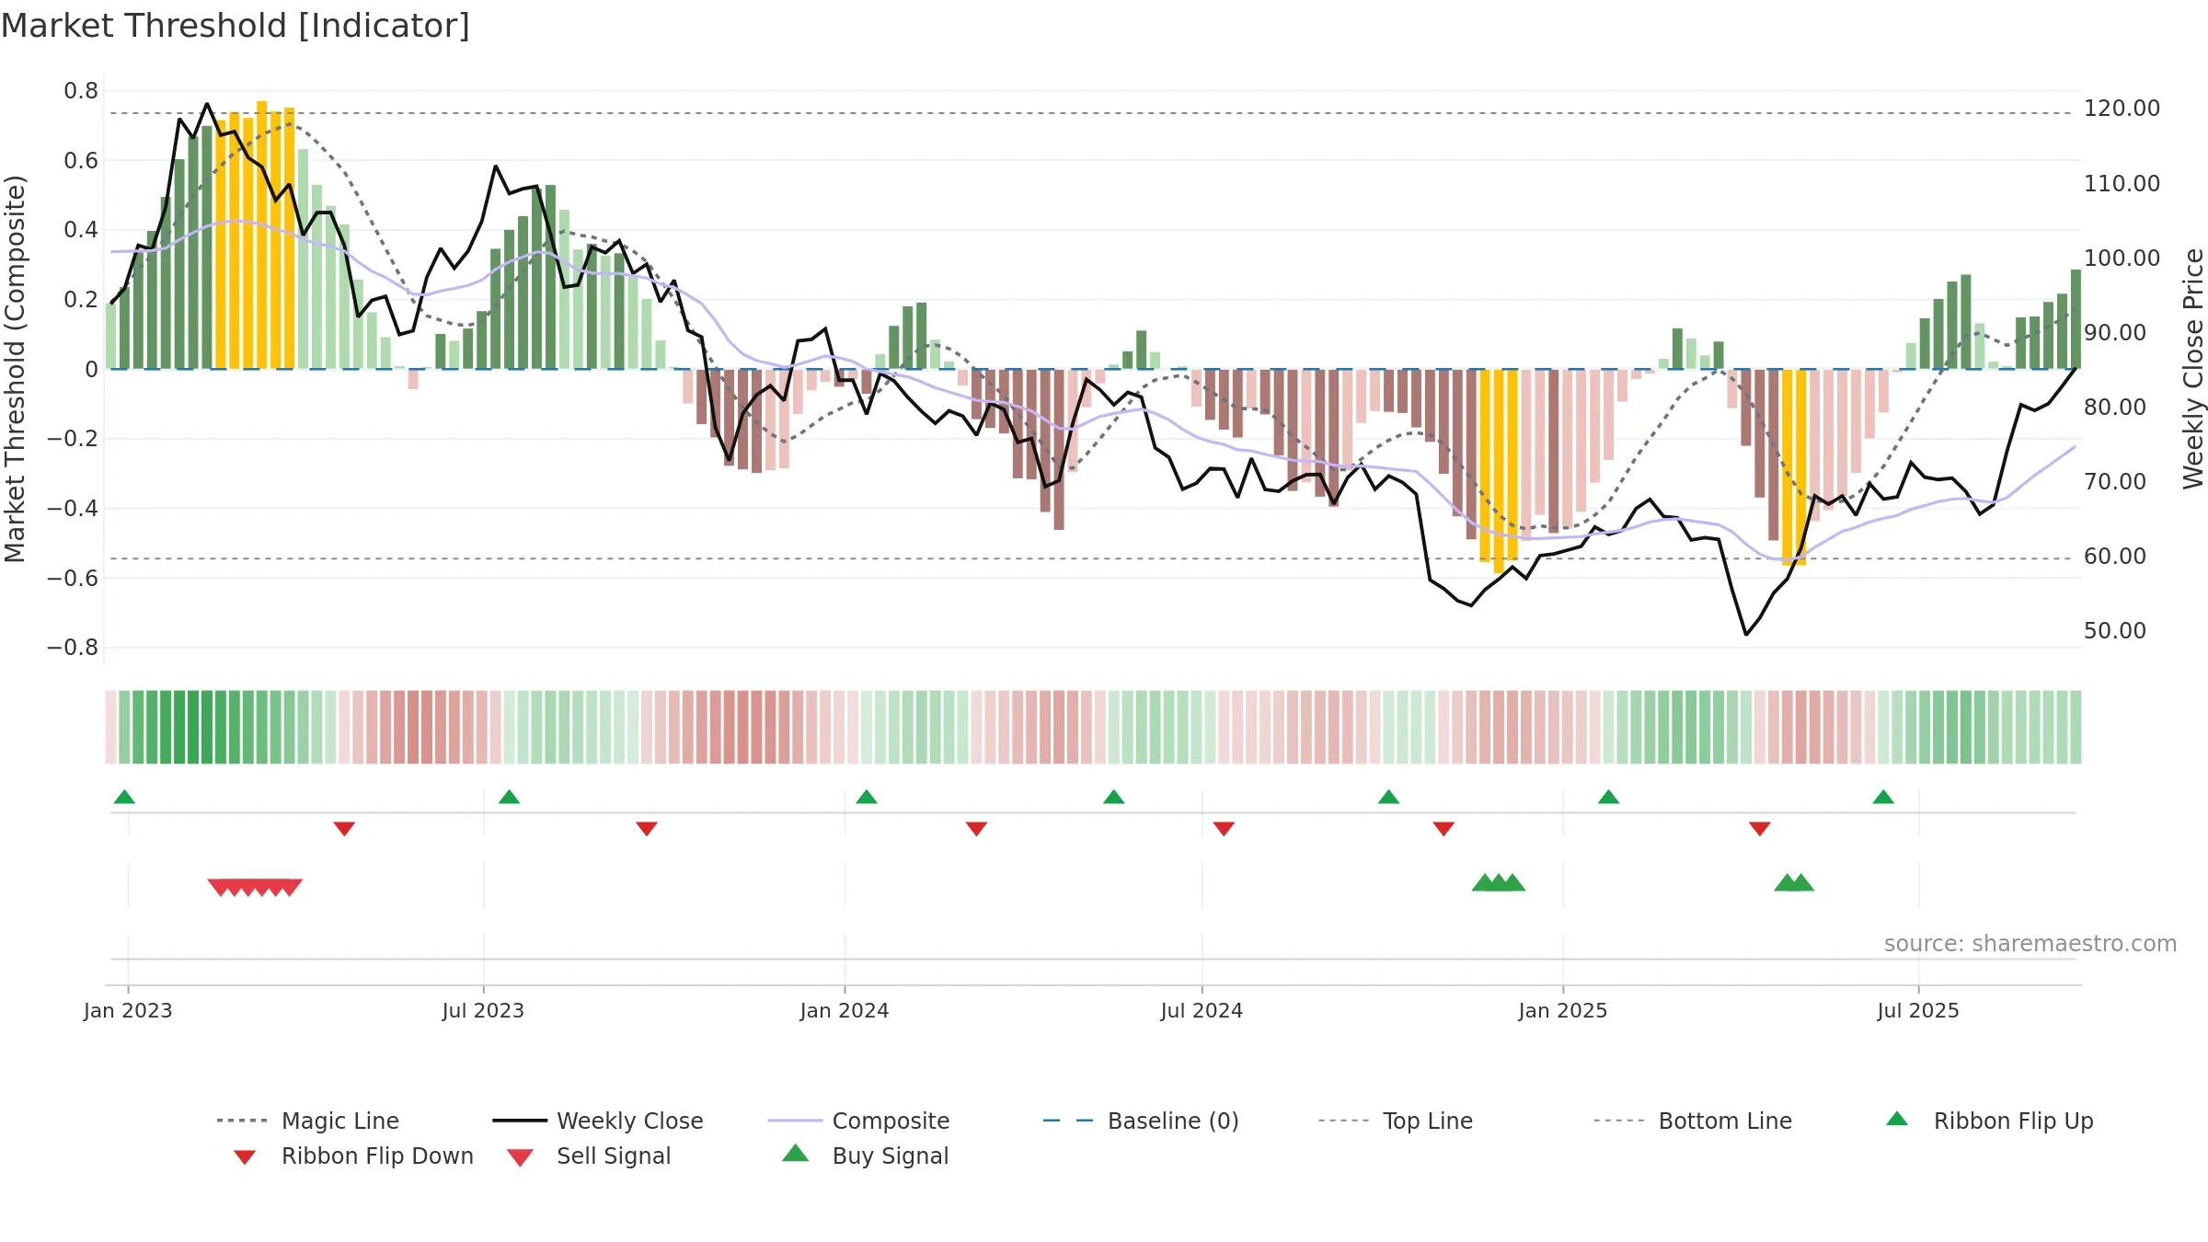Click the Weekly Close Price axis title
This screenshot has height=1242, width=2208.
(2193, 369)
